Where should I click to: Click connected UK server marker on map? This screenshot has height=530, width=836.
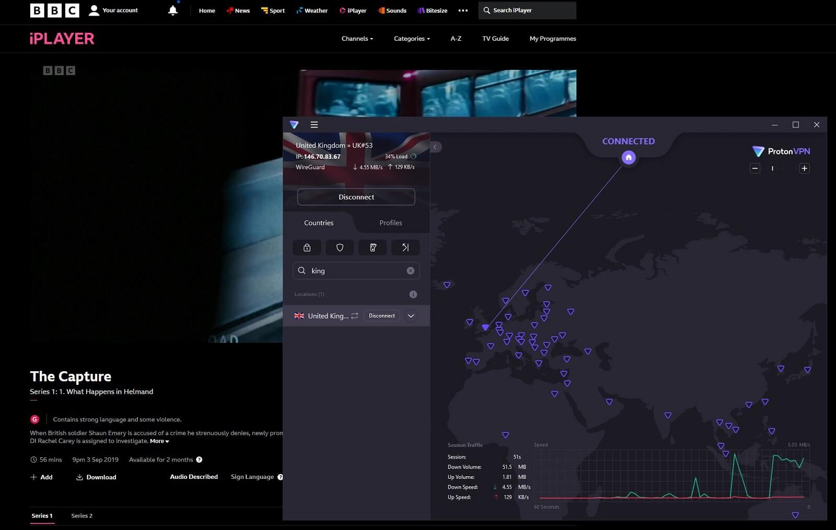[x=485, y=327]
